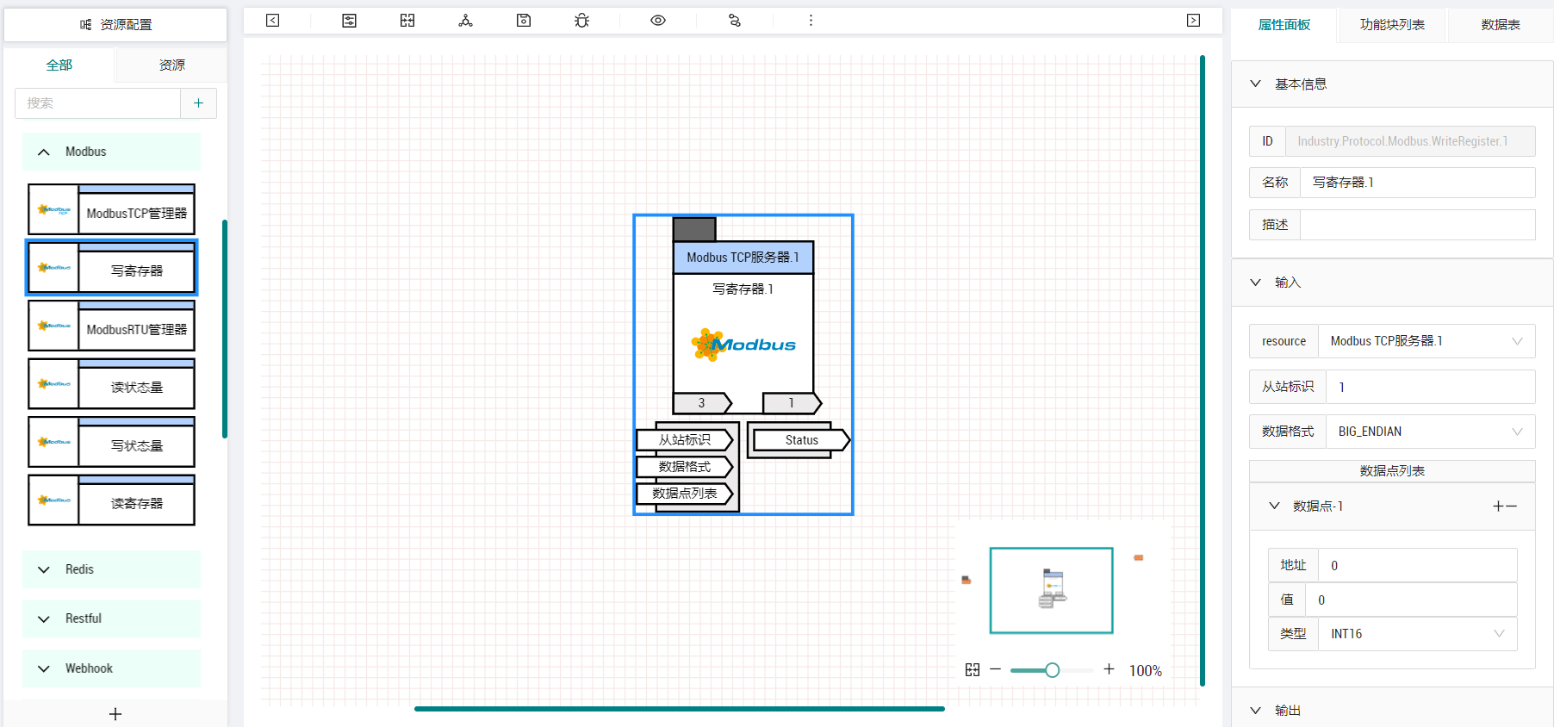Add a data point with the plus icon beside 数据点-1
The height and width of the screenshot is (727, 1554).
tap(1498, 506)
